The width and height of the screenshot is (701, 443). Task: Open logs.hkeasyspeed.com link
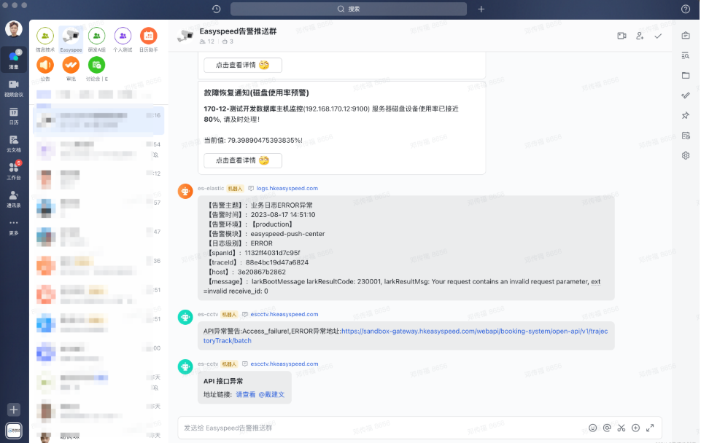click(x=287, y=189)
